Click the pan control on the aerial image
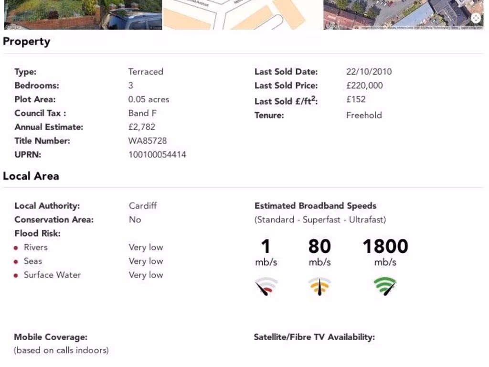The image size is (489, 367). [476, 18]
